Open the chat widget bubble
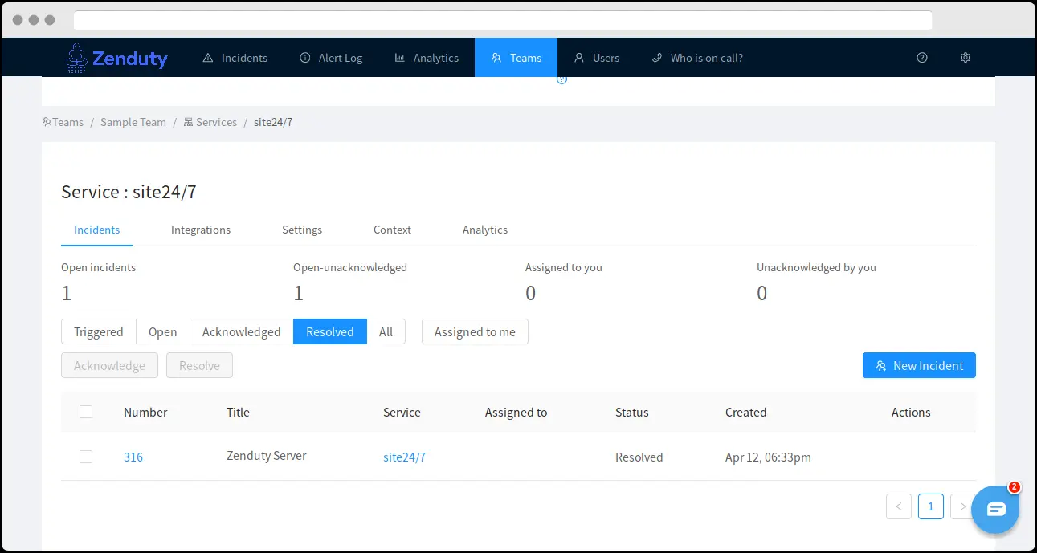 click(x=995, y=510)
